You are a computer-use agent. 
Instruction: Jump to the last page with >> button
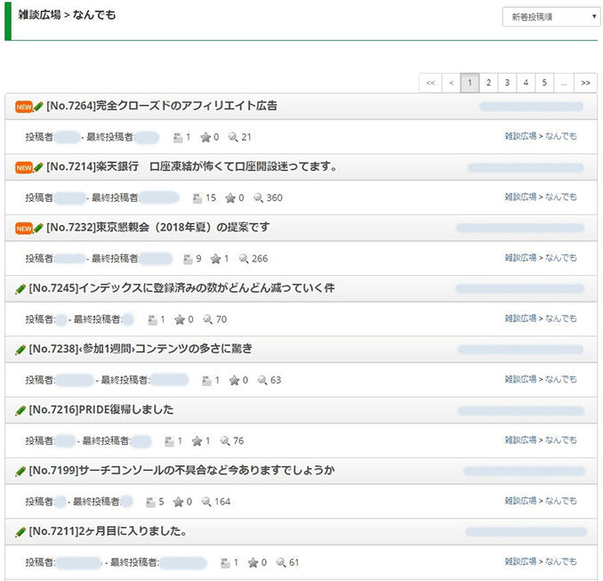[x=585, y=83]
